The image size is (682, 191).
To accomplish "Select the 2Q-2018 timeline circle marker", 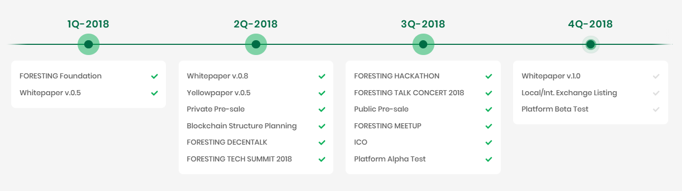I will tap(256, 44).
